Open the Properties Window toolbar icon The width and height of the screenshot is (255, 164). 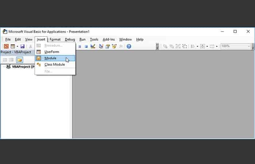tap(107, 46)
